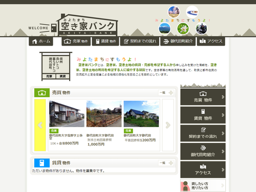The height and width of the screenshot is (192, 256).
Task: Click the 売家 tag on the 1200万円 listing
Action: 129,131
